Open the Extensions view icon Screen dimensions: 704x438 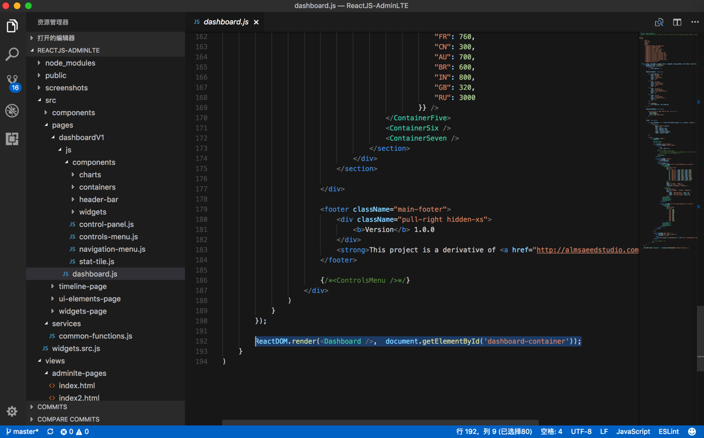(x=12, y=139)
